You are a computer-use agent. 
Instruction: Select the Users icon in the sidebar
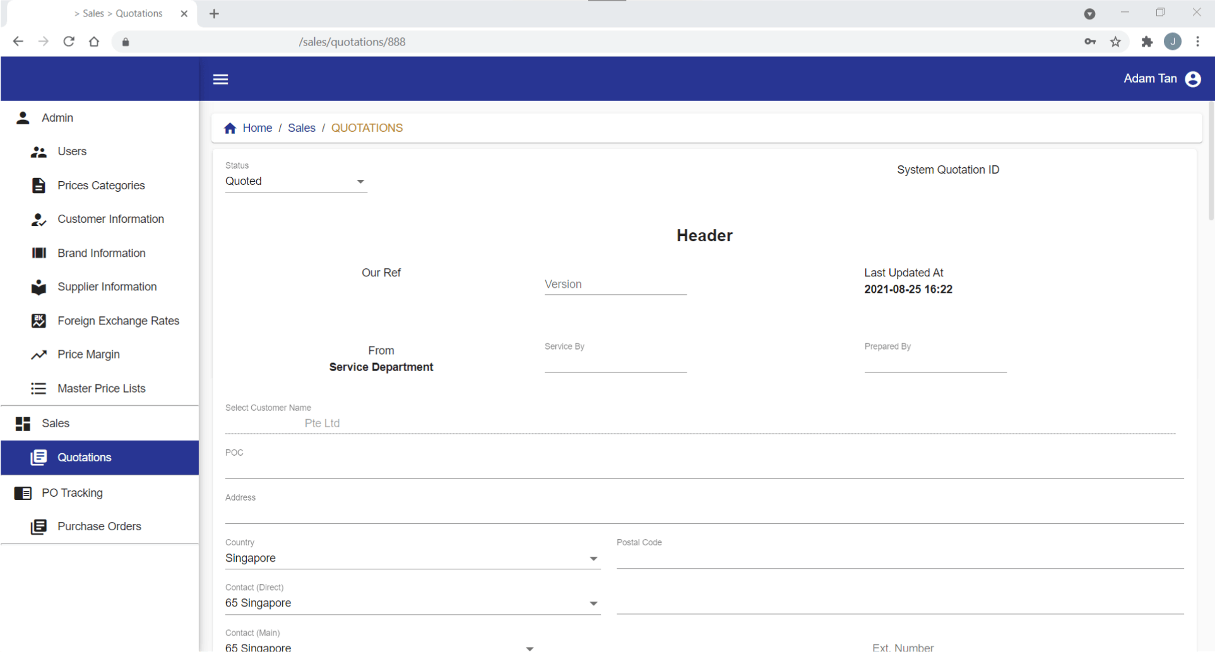click(x=39, y=151)
